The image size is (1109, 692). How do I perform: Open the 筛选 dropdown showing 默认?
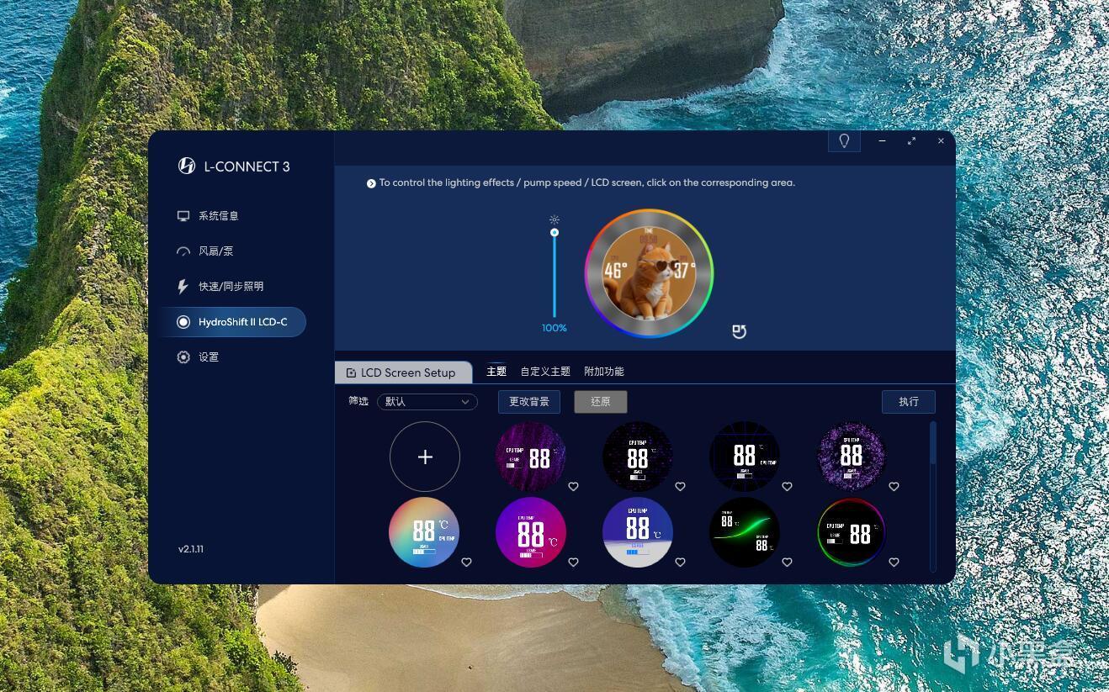point(427,402)
